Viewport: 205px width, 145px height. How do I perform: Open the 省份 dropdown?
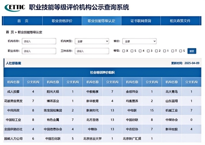tap(140, 41)
